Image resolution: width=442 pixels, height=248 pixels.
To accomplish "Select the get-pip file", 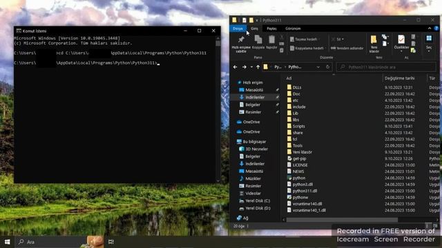I will [x=296, y=158].
